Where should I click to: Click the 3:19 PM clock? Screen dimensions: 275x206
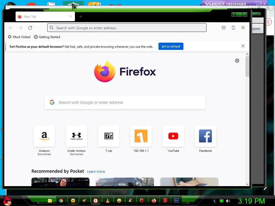[251, 201]
